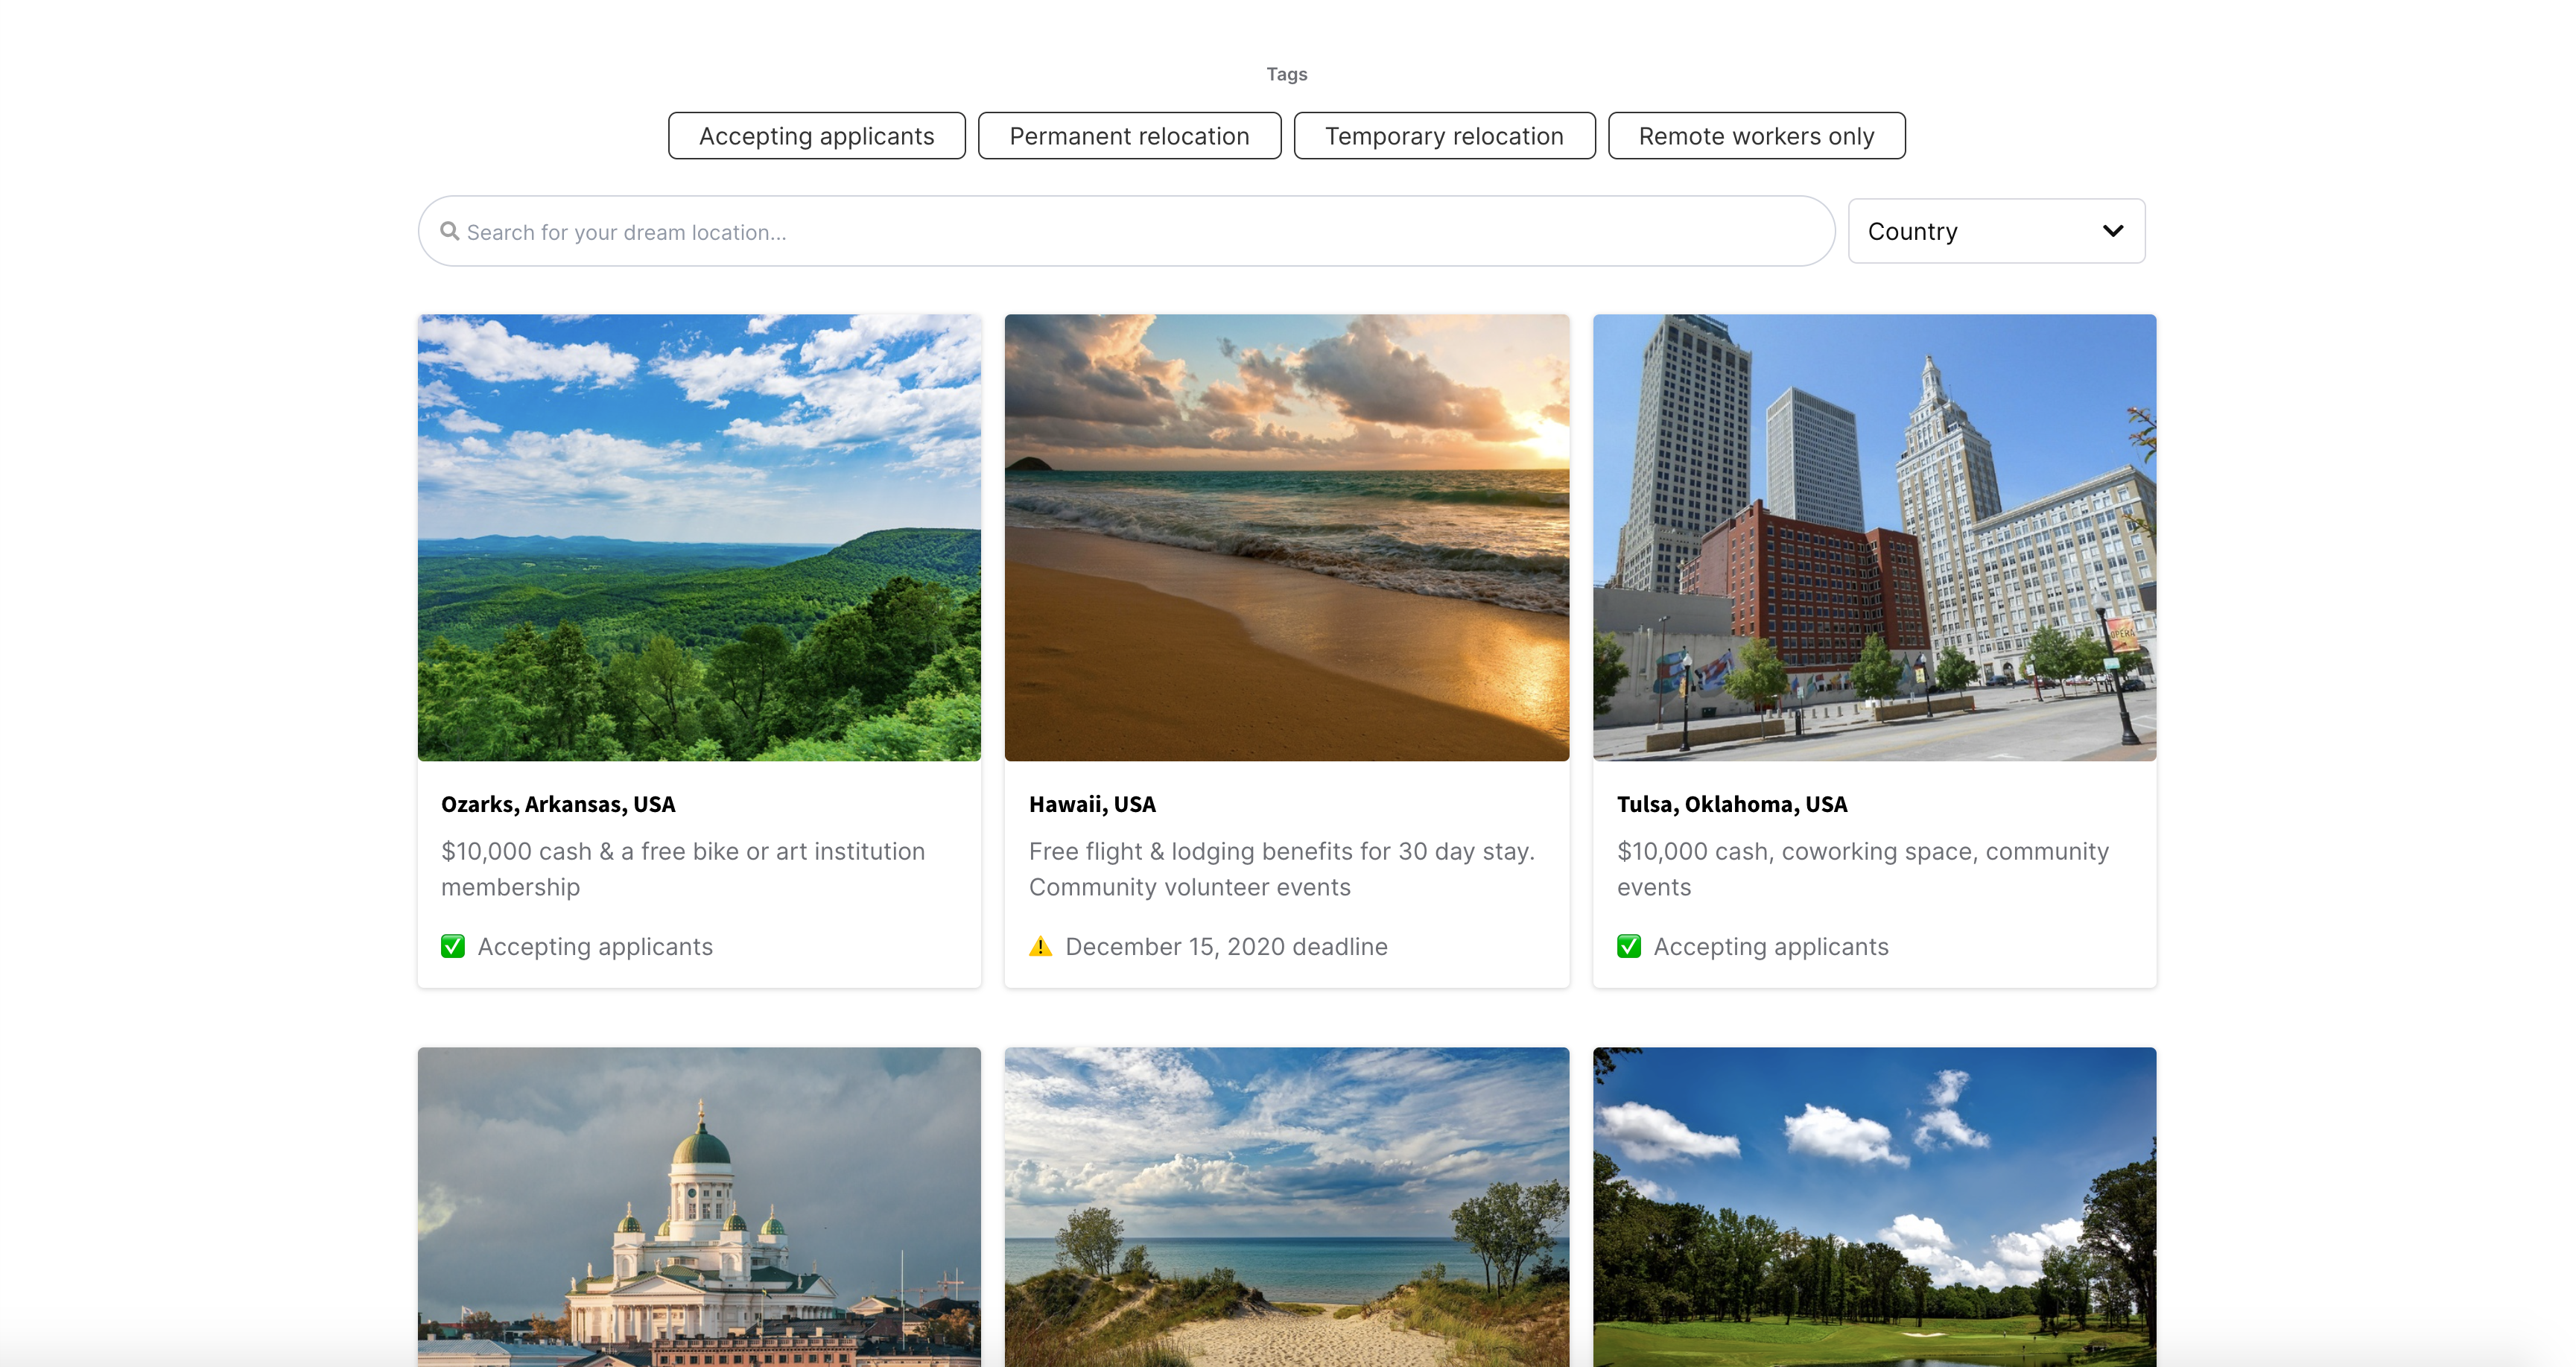The width and height of the screenshot is (2576, 1367).
Task: Open the Tulsa, Oklahoma, USA title
Action: [1732, 804]
